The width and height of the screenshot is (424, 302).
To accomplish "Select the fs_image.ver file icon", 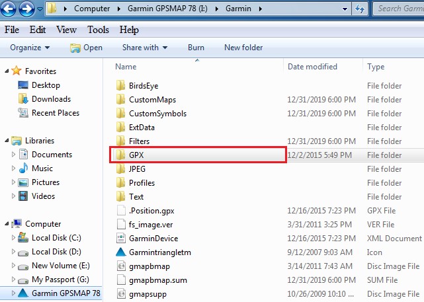I will coord(121,224).
